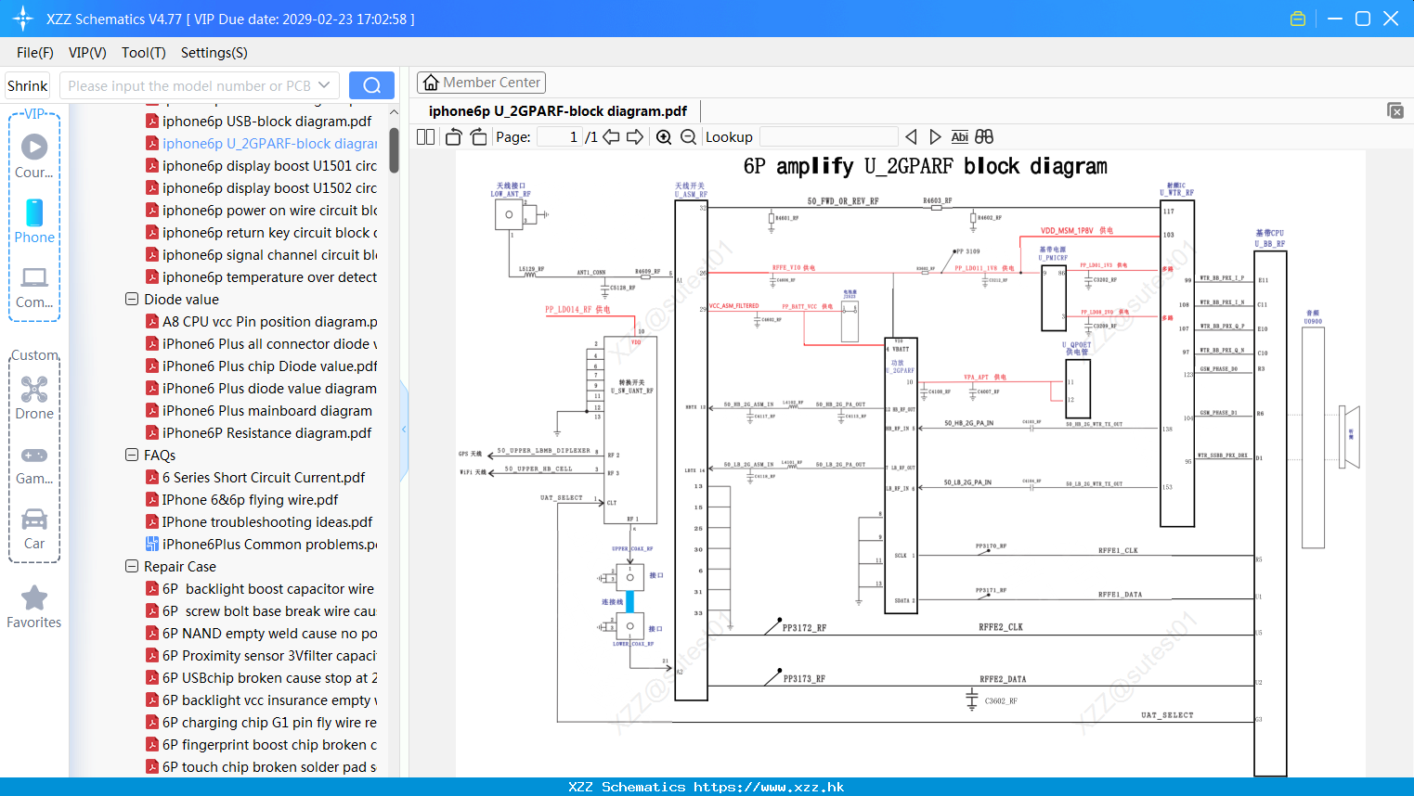Open iphone6p temperature over detect file
Screen dimensions: 1414x796
point(269,276)
